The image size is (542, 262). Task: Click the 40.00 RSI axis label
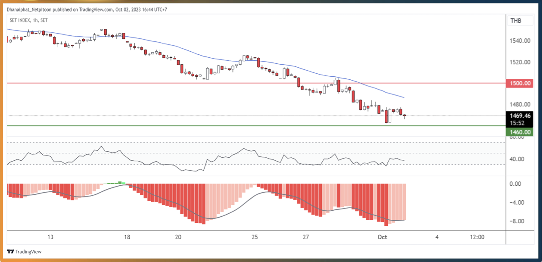517,159
